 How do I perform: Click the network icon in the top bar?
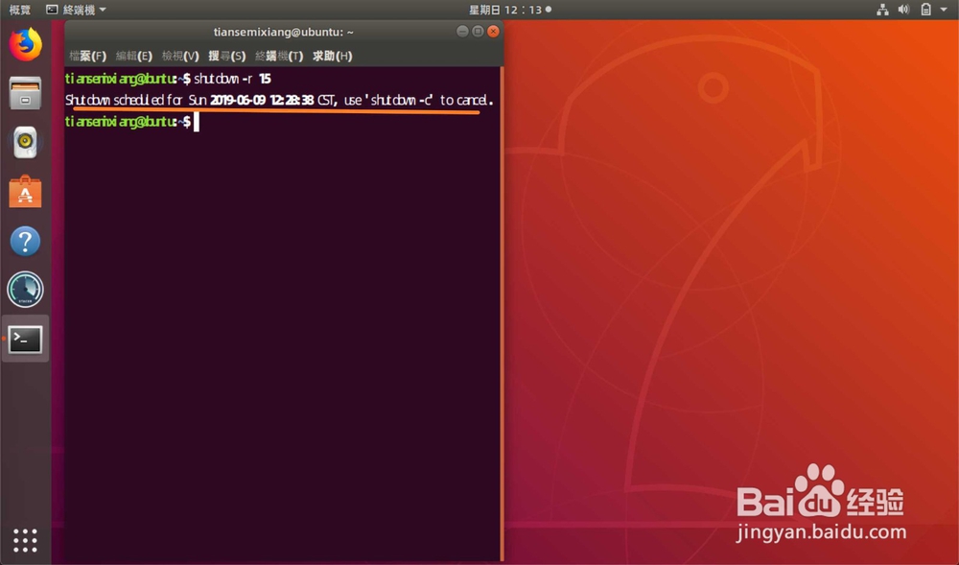(881, 9)
